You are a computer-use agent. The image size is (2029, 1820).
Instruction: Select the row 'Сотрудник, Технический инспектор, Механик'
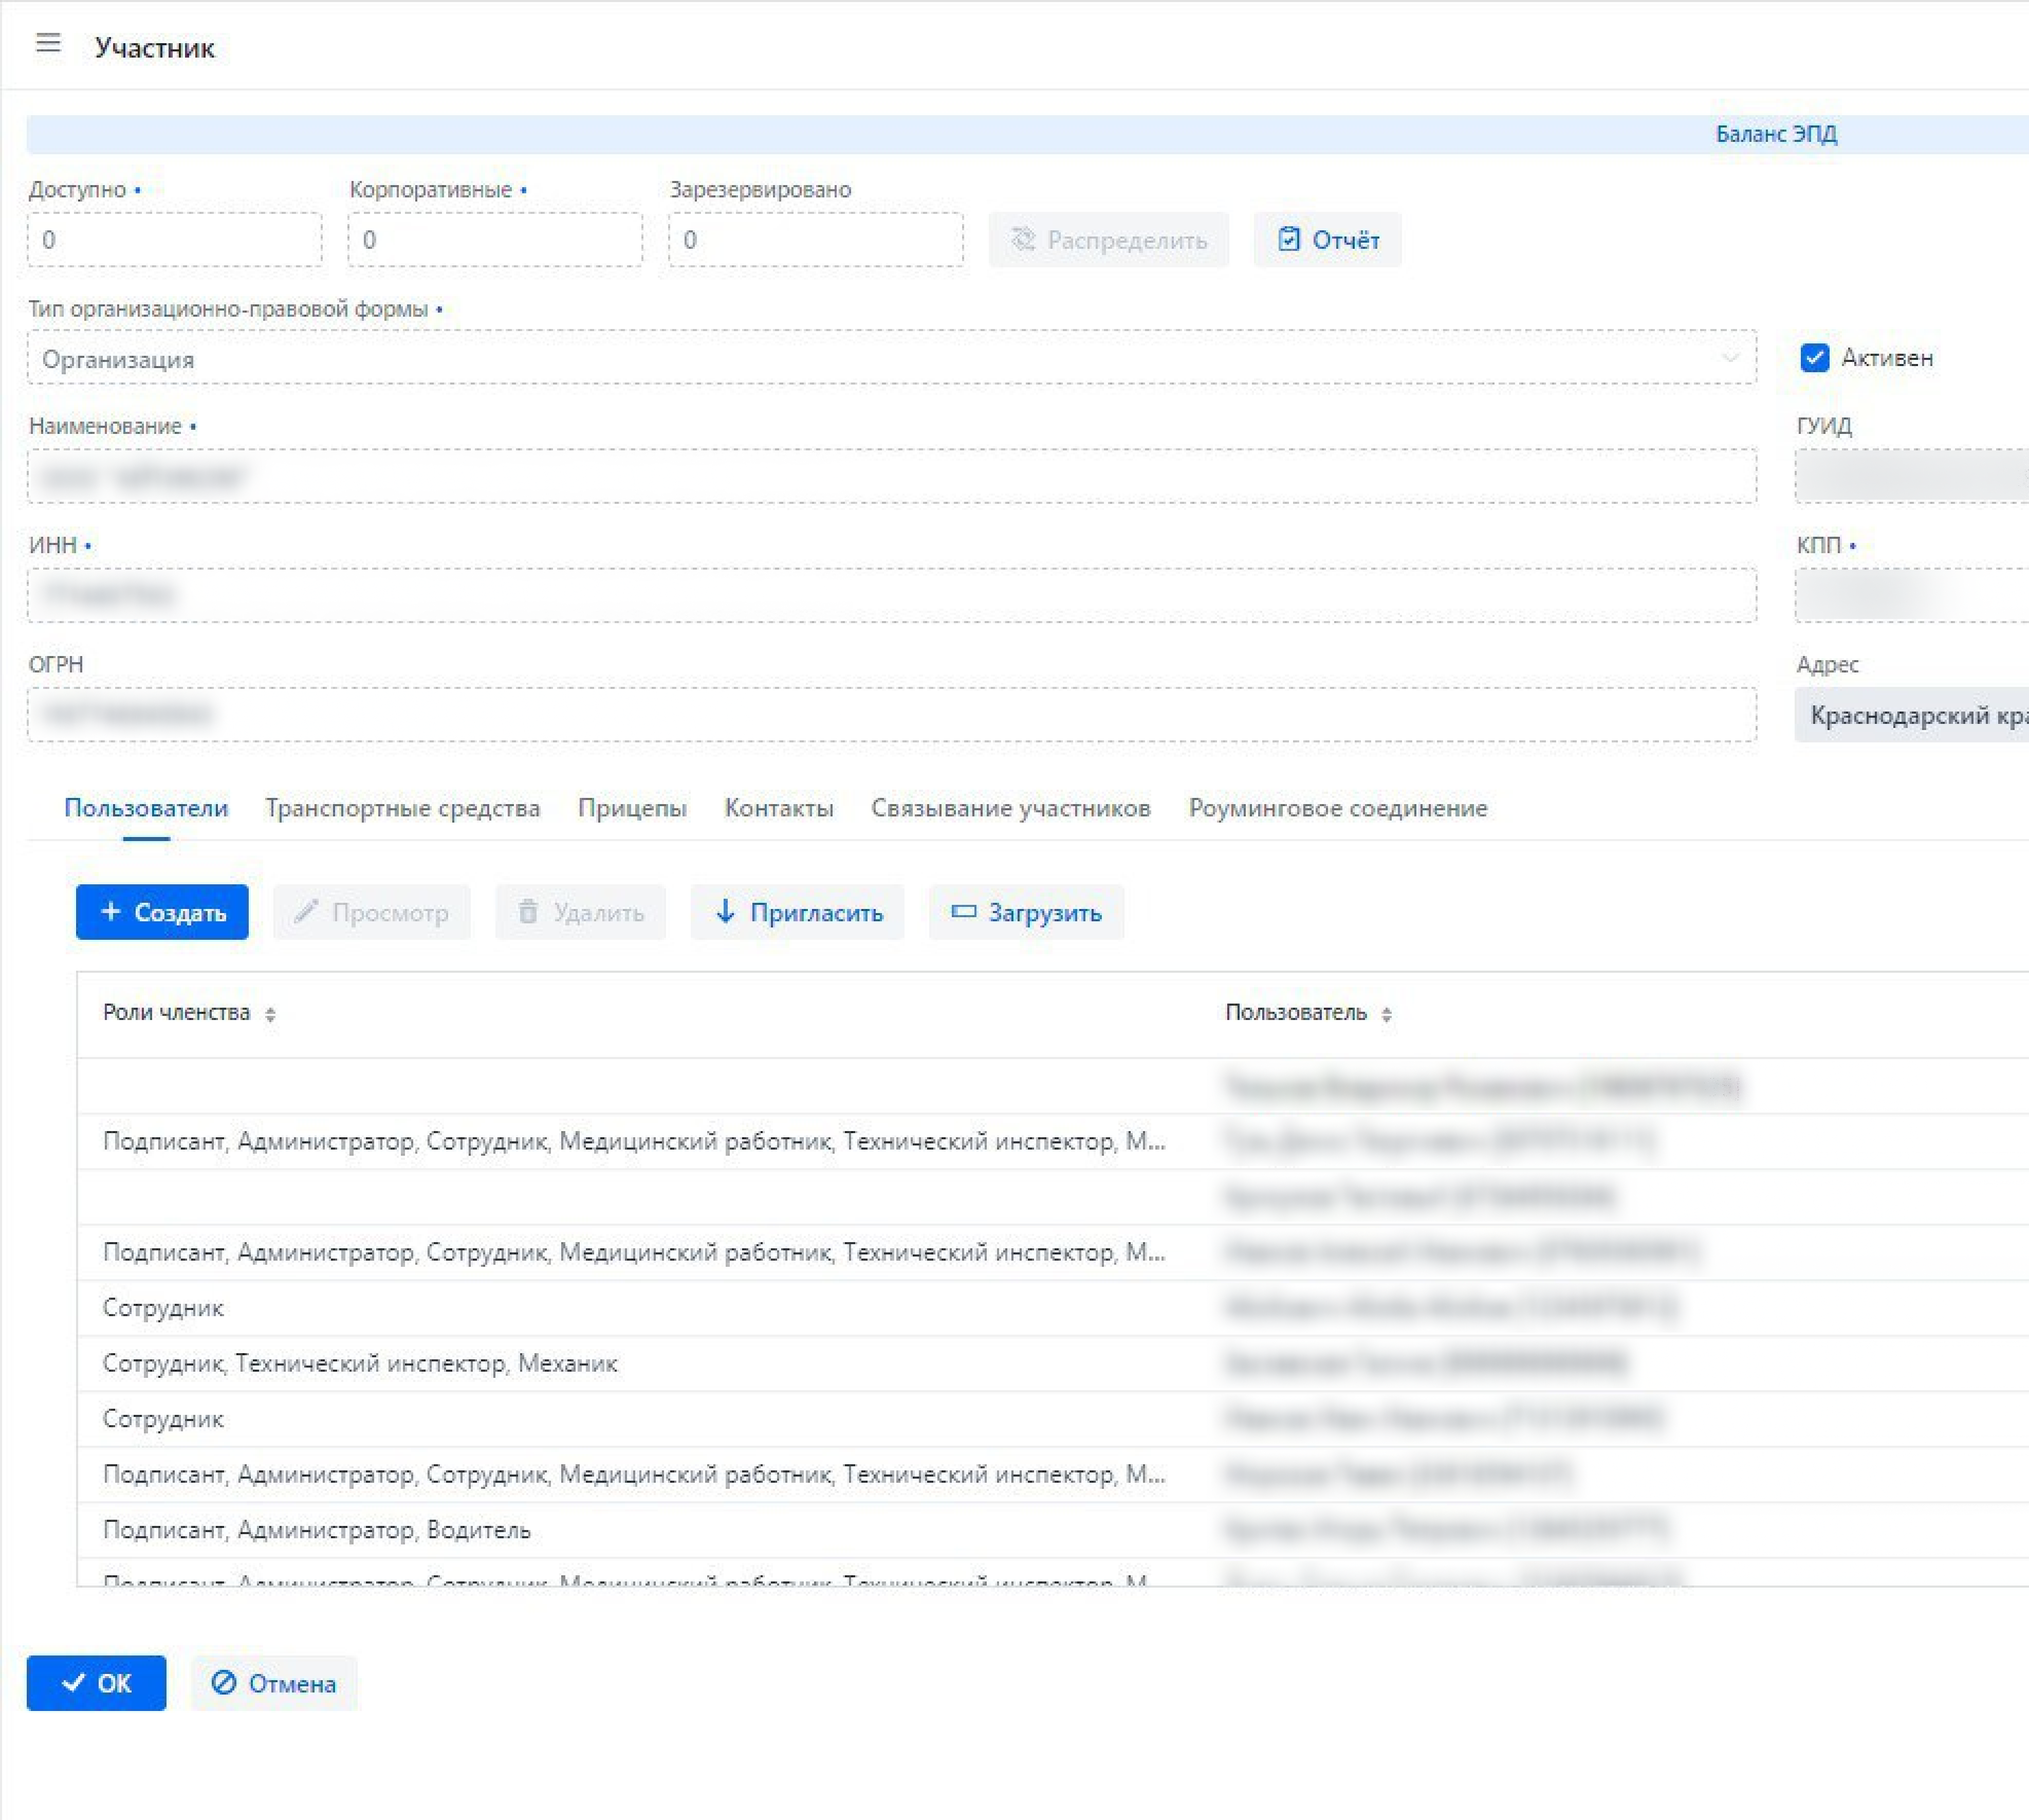tap(1053, 1364)
